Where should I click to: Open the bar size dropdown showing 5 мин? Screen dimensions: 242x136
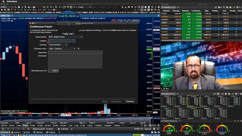[x=84, y=7]
